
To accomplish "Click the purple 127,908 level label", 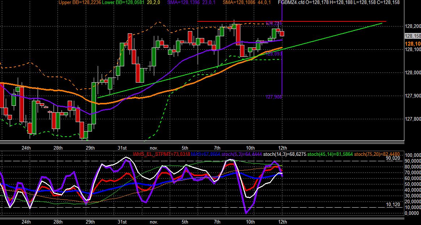I will click(274, 97).
